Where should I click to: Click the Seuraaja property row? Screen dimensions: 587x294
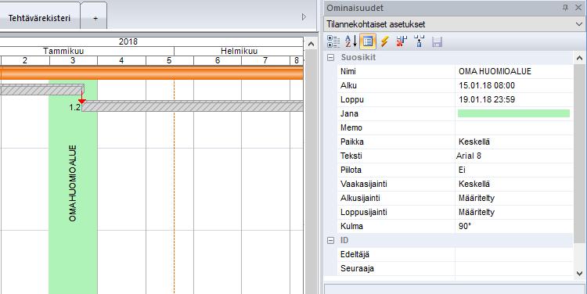click(x=455, y=268)
